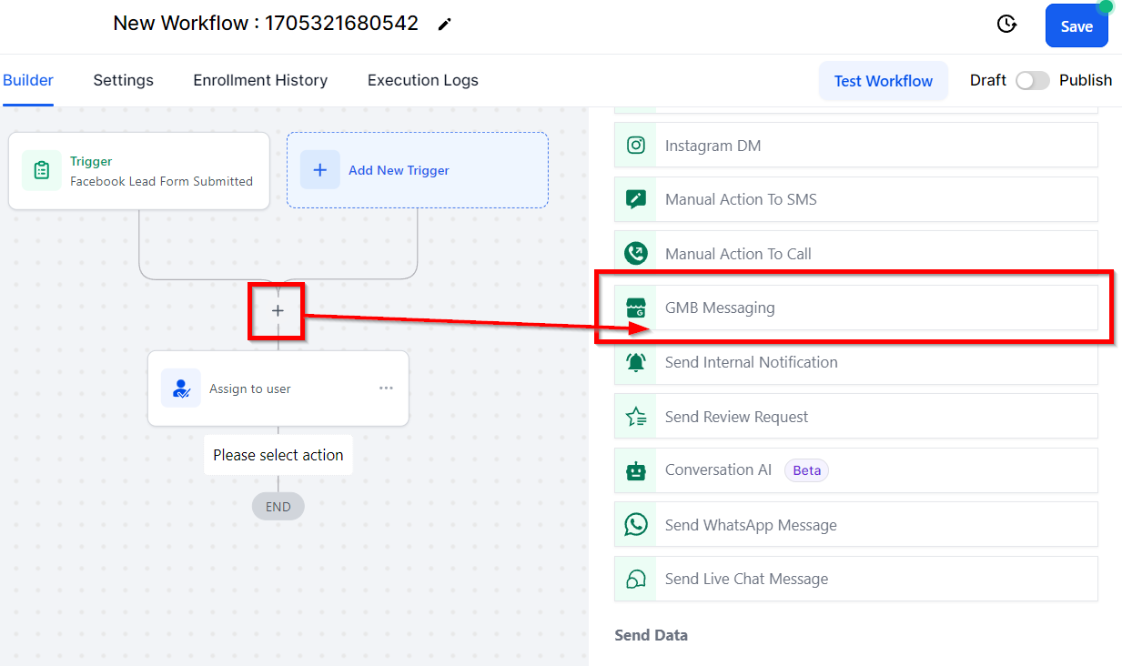Select Manual Action To SMS action
Viewport: 1122px width, 666px height.
click(x=855, y=199)
